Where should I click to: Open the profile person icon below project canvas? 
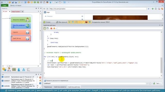(9, 70)
